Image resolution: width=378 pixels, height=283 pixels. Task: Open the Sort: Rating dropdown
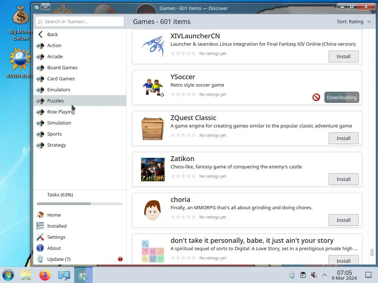[354, 22]
